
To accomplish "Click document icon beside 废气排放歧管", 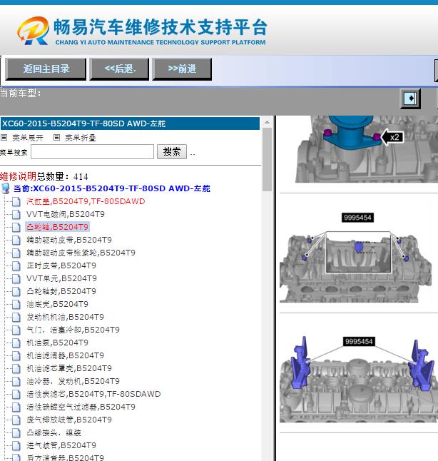I will tap(16, 420).
